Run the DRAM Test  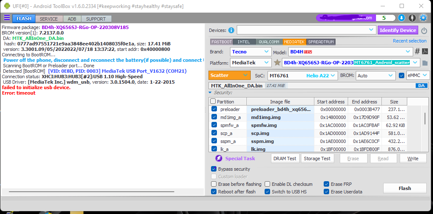point(285,159)
